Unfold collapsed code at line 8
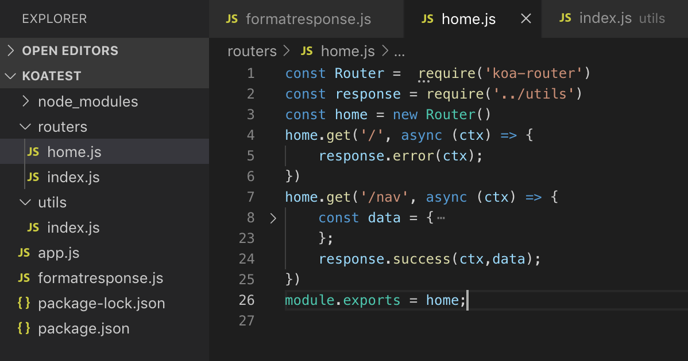Viewport: 688px width, 361px height. 273,218
